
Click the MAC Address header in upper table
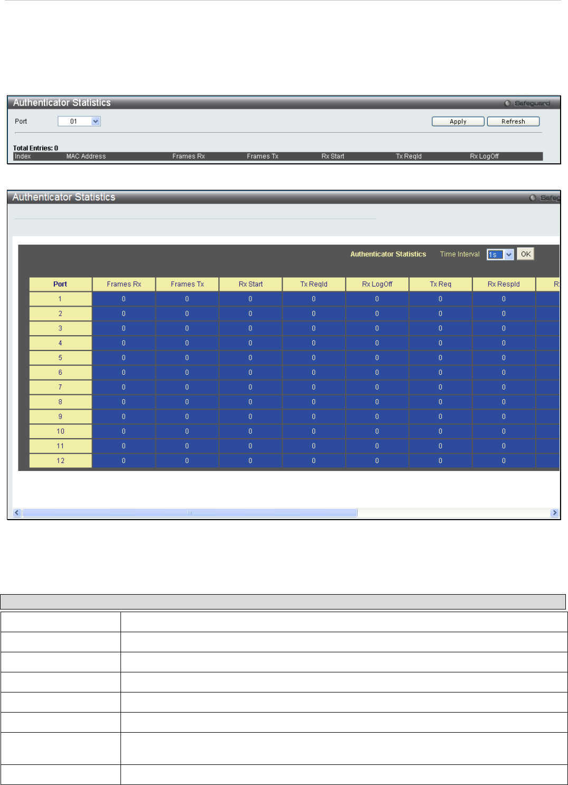point(86,156)
